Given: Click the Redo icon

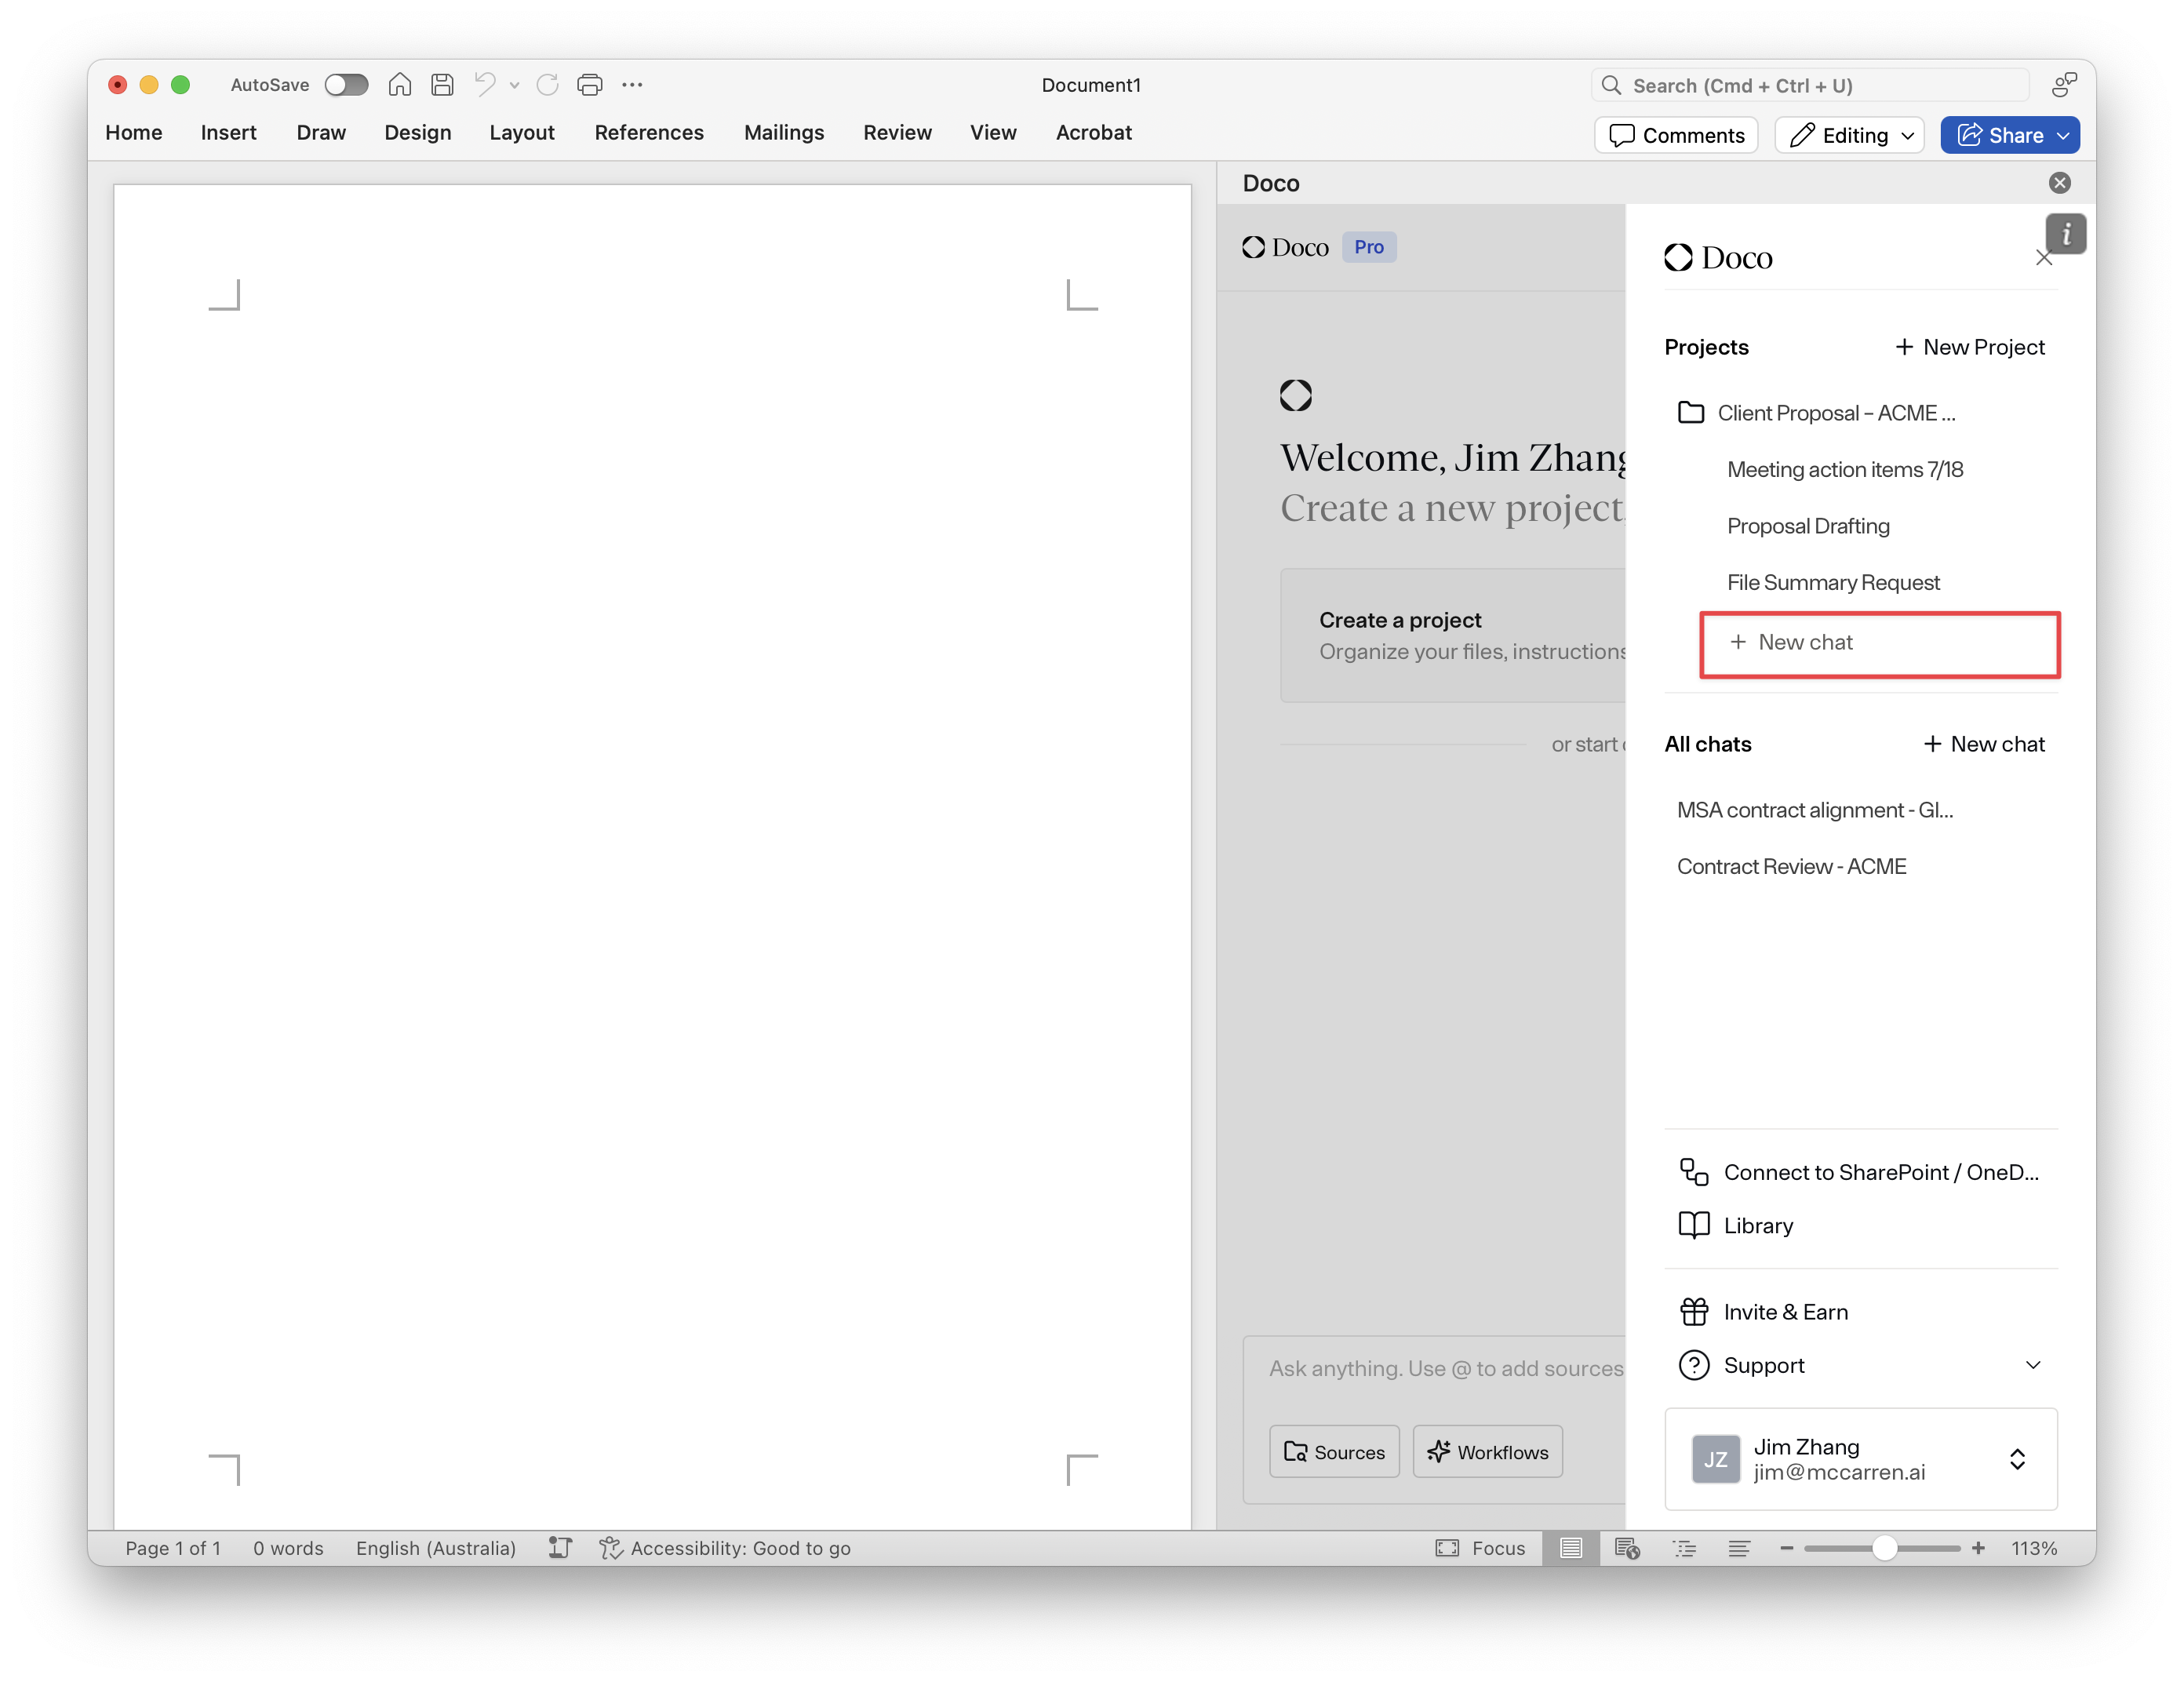Looking at the screenshot, I should point(547,85).
